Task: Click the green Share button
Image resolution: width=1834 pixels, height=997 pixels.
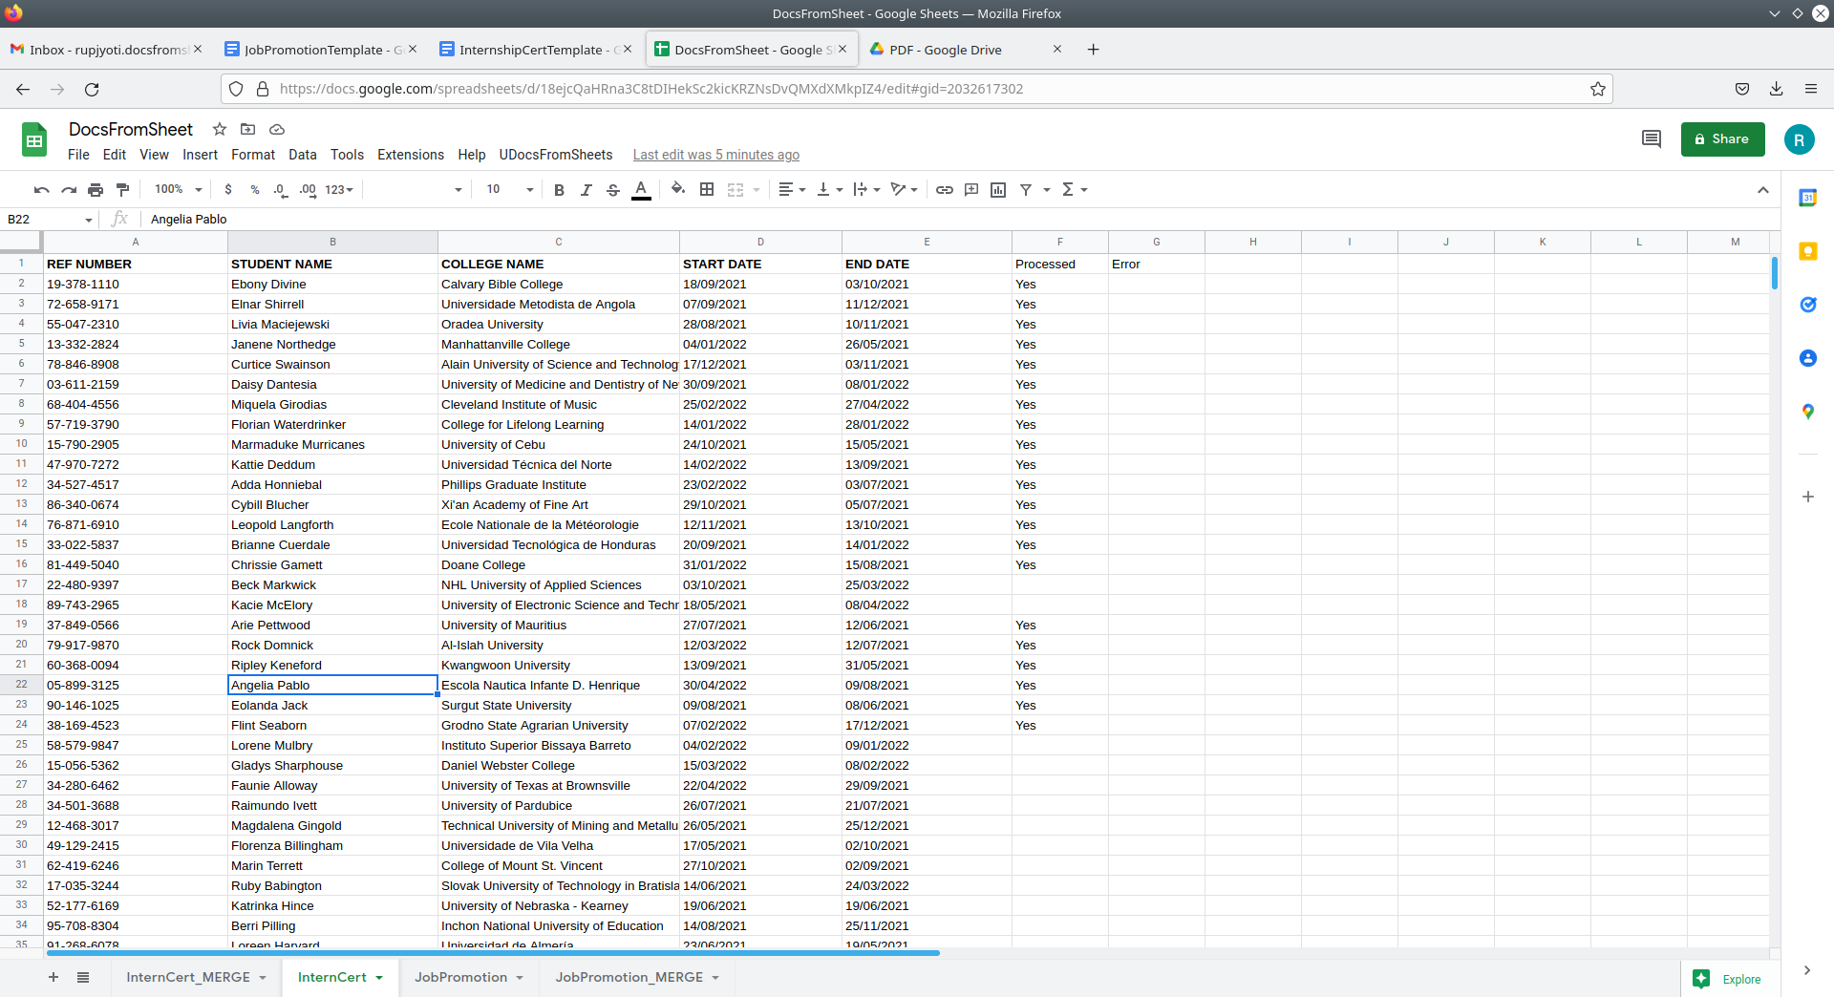Action: (x=1722, y=139)
